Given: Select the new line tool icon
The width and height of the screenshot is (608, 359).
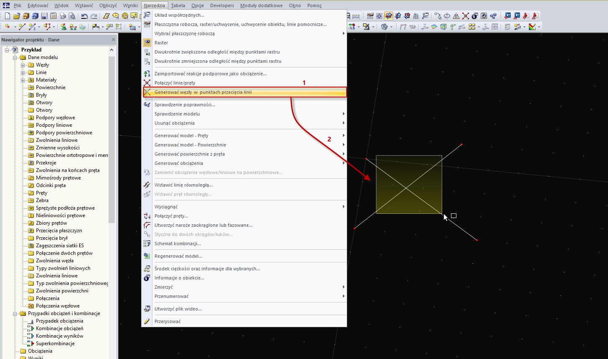Looking at the screenshot, I should (x=22, y=26).
